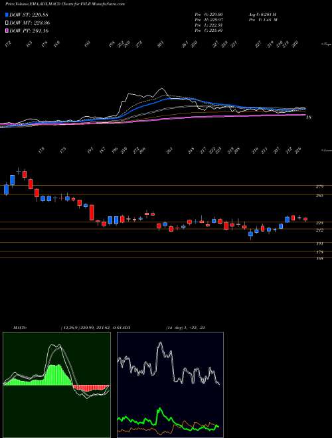Click the last red candlestick on the right
332x438 pixels.
305,219
